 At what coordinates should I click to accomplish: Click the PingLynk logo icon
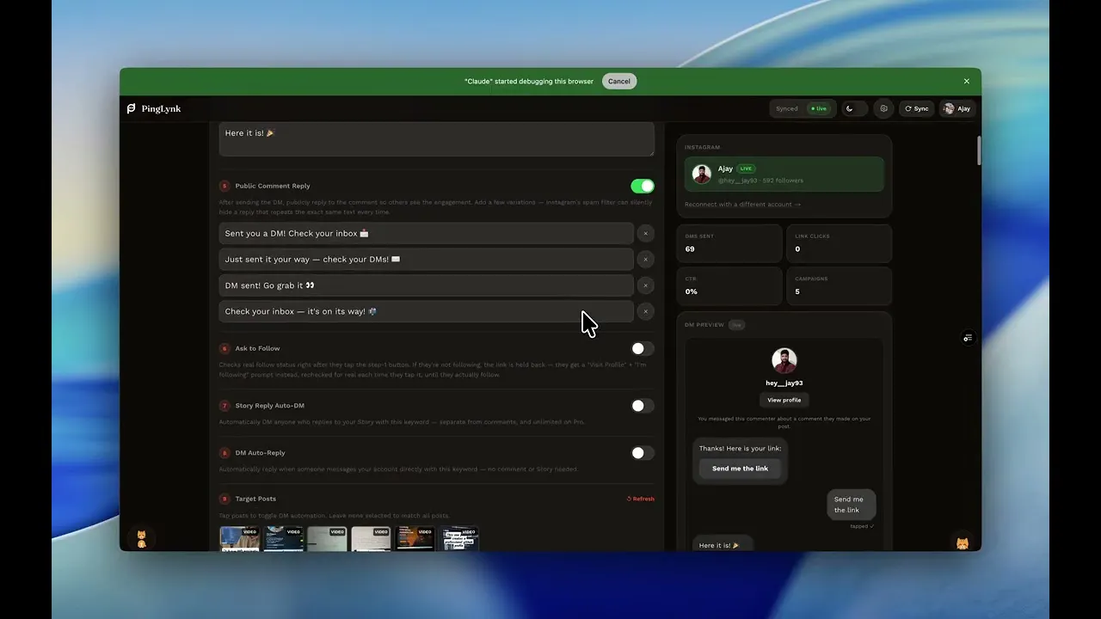(132, 109)
